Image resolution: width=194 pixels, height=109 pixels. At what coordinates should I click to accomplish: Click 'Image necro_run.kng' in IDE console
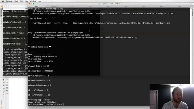tap(15, 63)
